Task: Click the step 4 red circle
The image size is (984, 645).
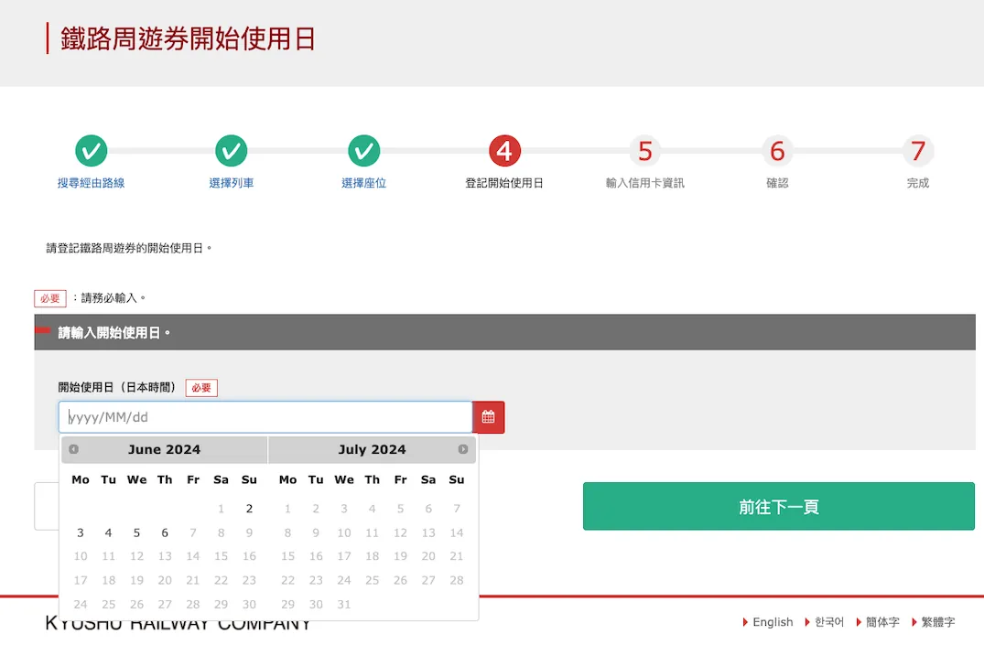Action: 504,151
